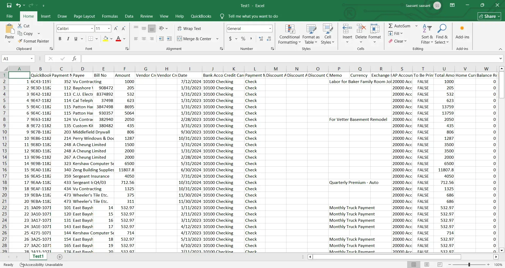Click the Save icon in title bar
The image size is (505, 268).
(9, 5)
